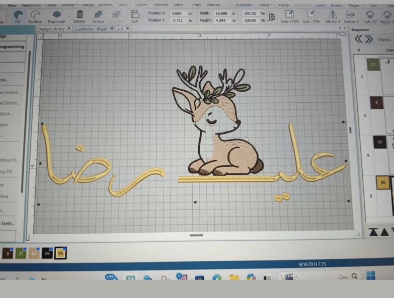Click Sequence double-left arrows icon
This screenshot has height=298, width=394.
point(358,39)
